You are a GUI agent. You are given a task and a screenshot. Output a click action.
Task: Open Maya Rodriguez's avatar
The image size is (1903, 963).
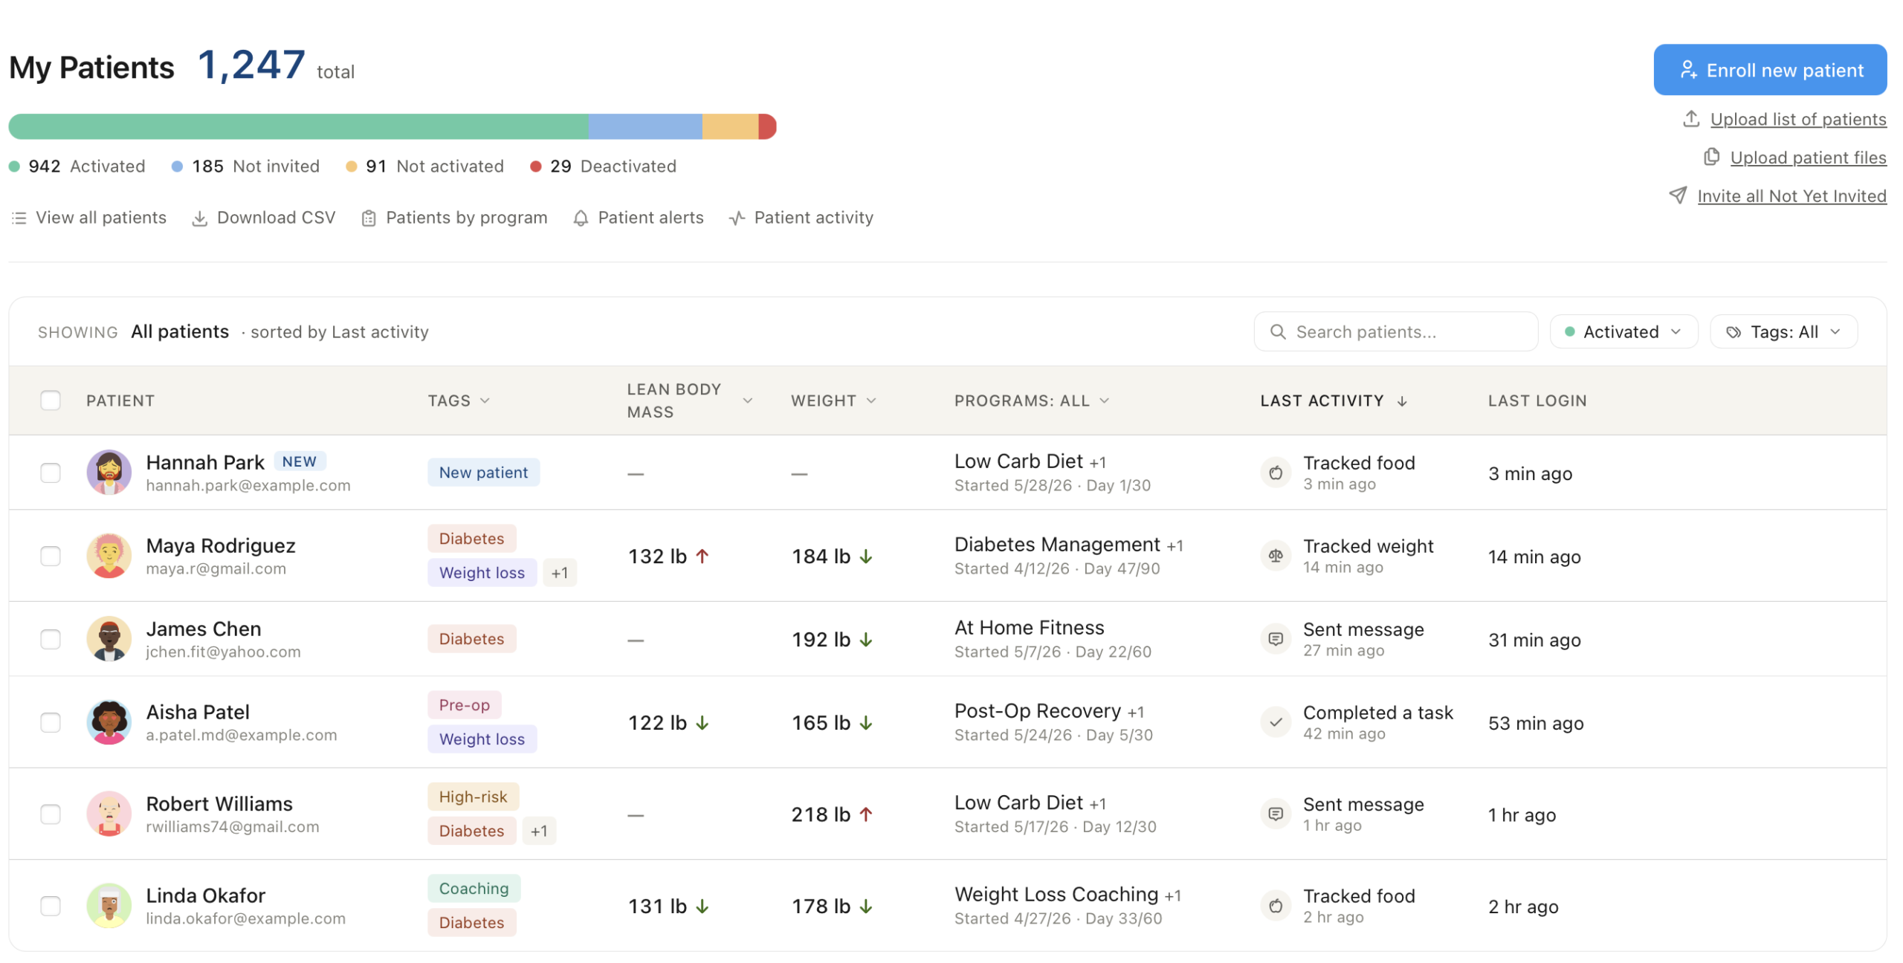click(x=109, y=556)
